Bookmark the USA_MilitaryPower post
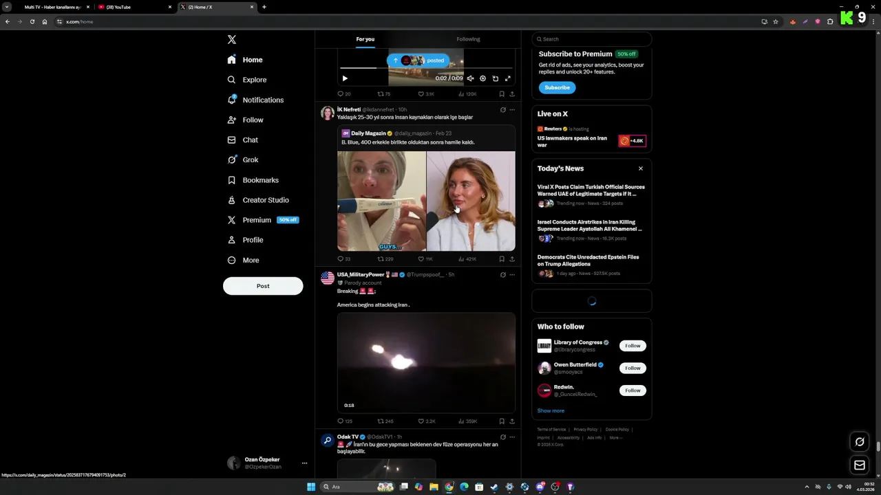The width and height of the screenshot is (881, 495). [502, 421]
